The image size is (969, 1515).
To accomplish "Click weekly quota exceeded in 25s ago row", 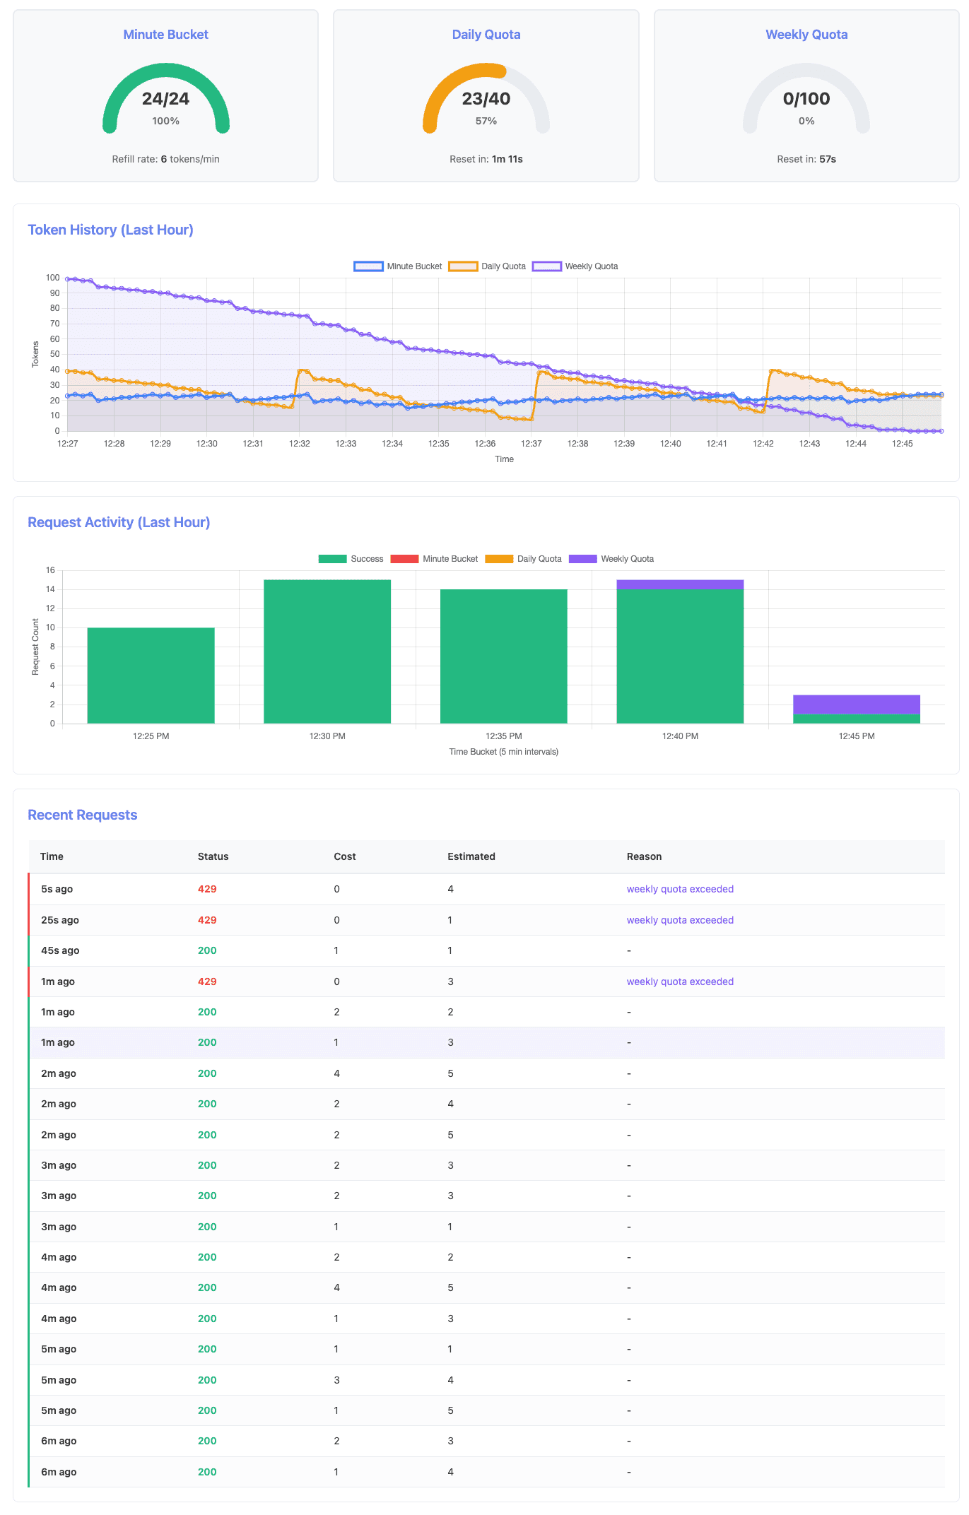I will click(x=679, y=920).
